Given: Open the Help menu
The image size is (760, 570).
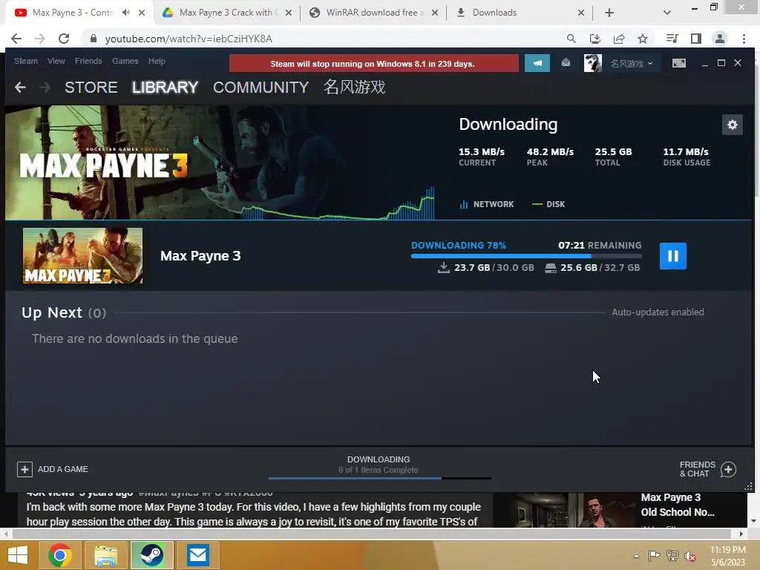Looking at the screenshot, I should coord(157,61).
